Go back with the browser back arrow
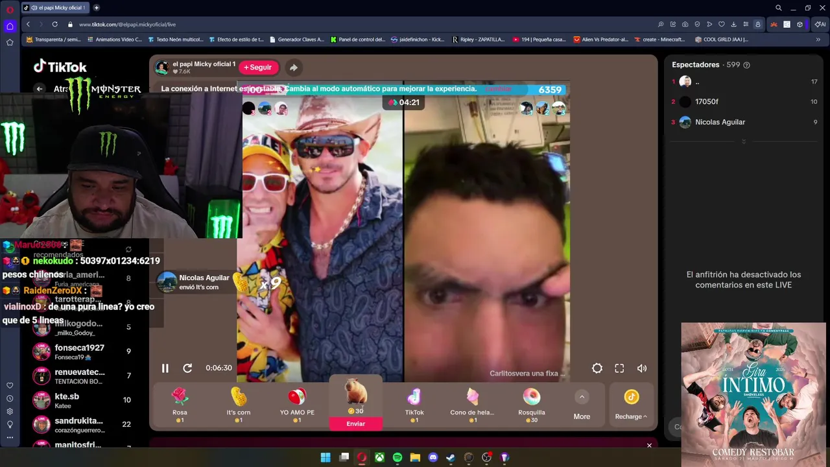Image resolution: width=830 pixels, height=467 pixels. point(28,24)
